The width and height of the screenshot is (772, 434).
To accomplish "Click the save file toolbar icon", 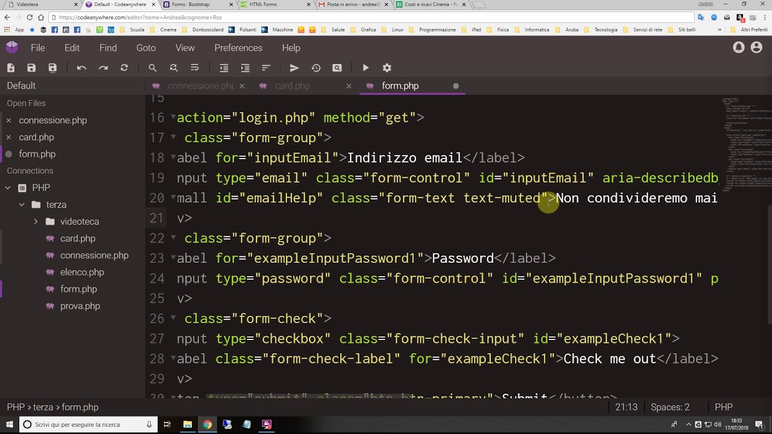I will 31,68.
